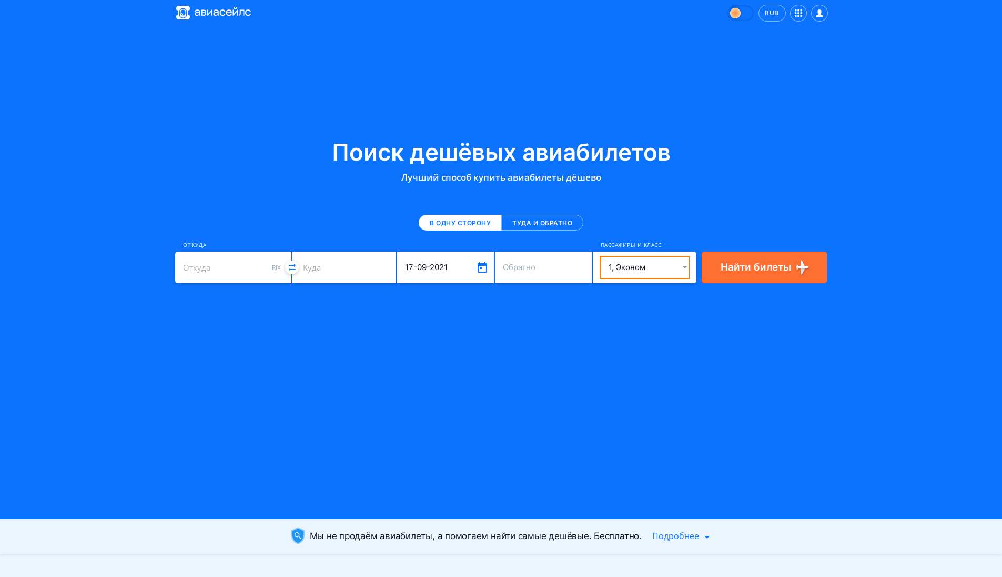This screenshot has height=577, width=1002.
Task: Open the user profile icon
Action: [819, 13]
